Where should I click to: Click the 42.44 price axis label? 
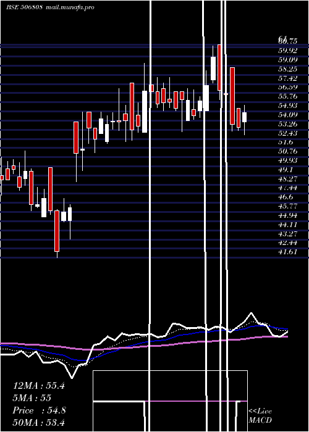click(288, 243)
